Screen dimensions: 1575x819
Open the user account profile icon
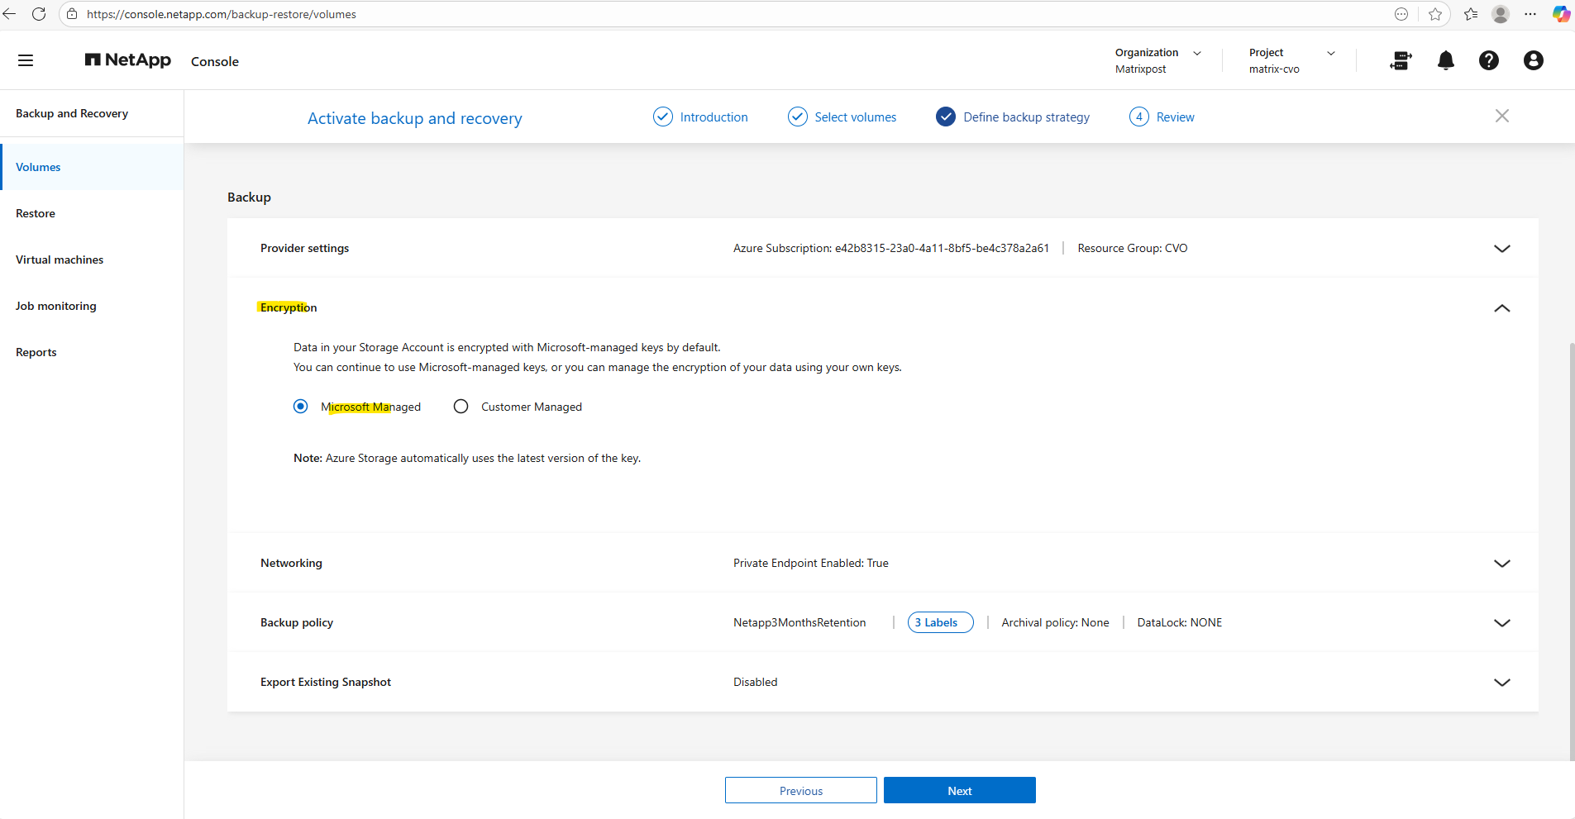pos(1533,60)
